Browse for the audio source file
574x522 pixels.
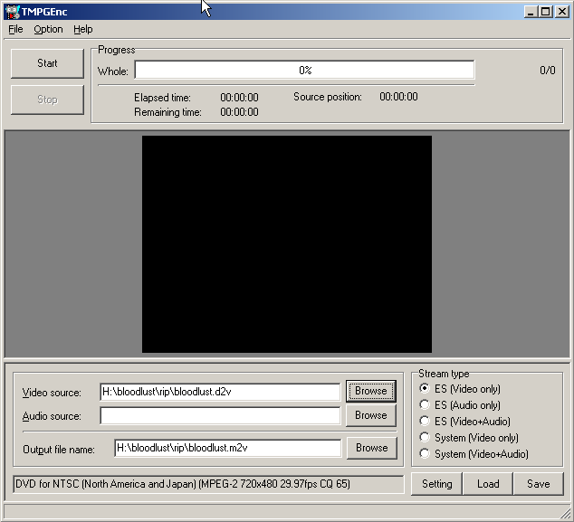(370, 415)
